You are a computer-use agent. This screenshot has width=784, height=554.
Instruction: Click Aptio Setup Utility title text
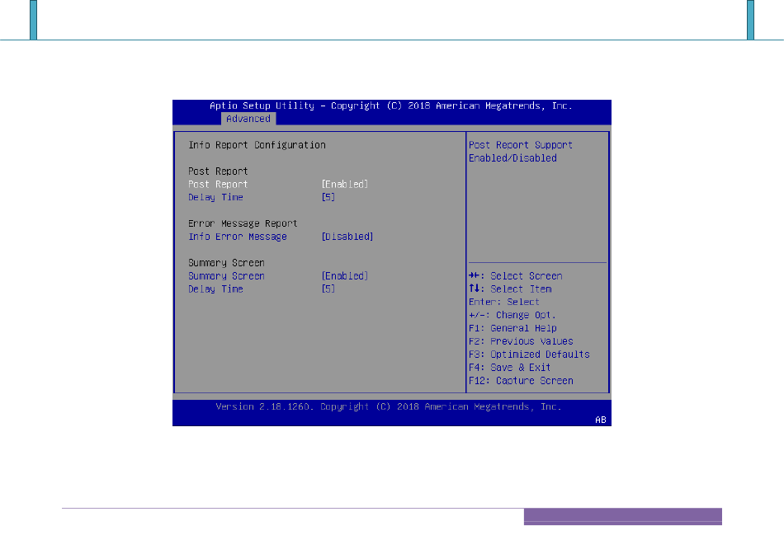(391, 106)
